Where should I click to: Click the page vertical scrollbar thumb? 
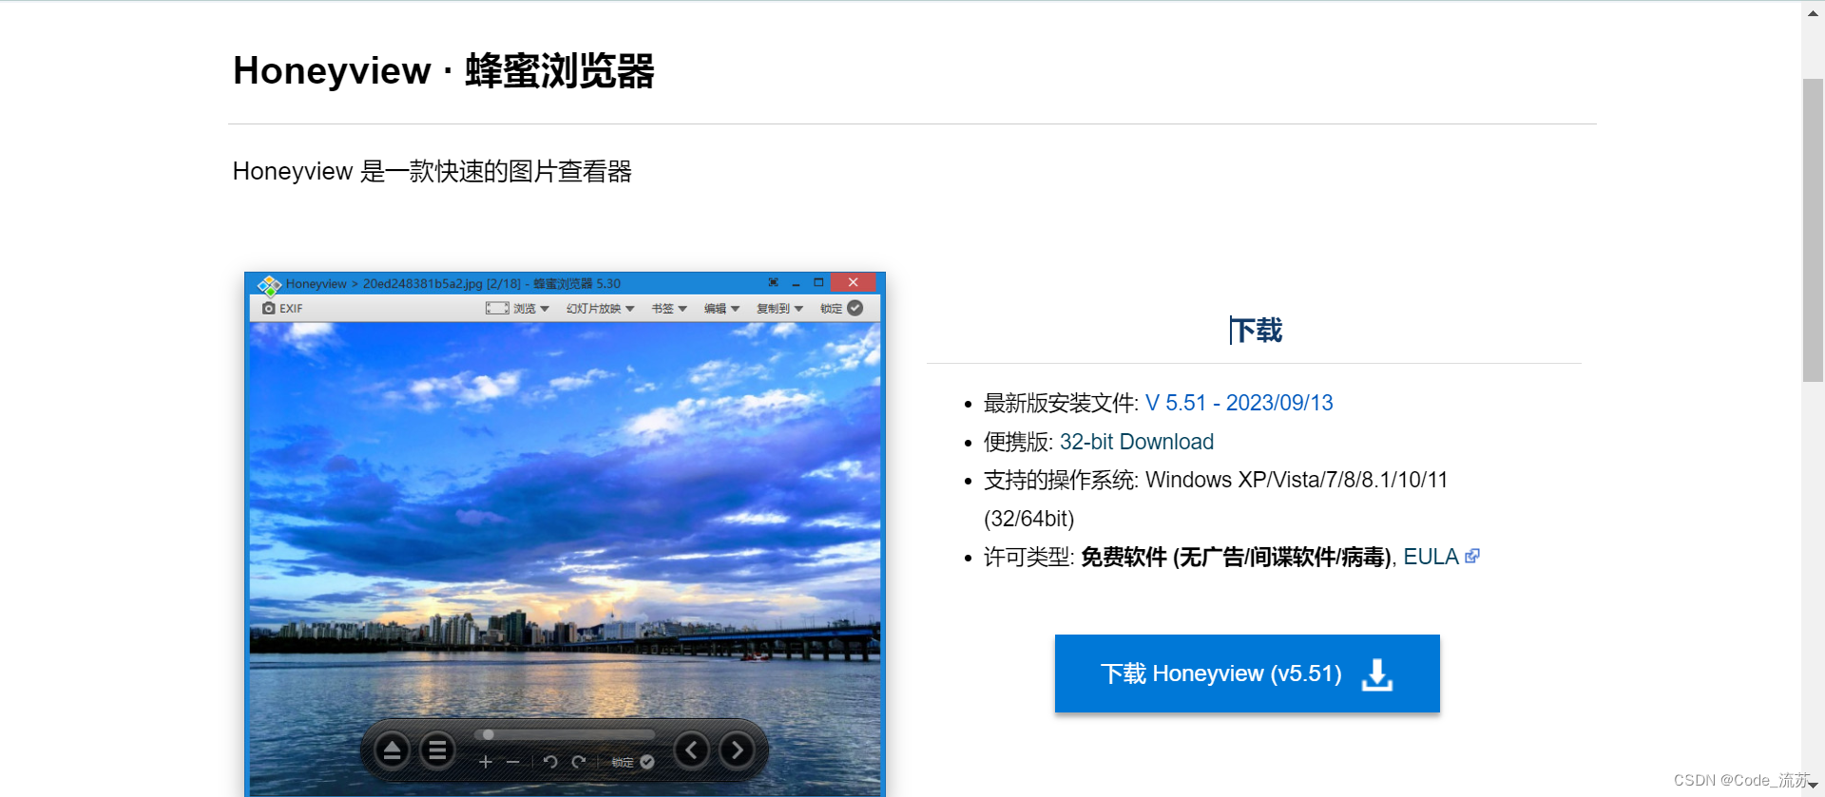1813,230
